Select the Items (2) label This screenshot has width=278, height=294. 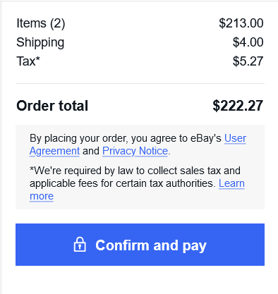pyautogui.click(x=41, y=23)
